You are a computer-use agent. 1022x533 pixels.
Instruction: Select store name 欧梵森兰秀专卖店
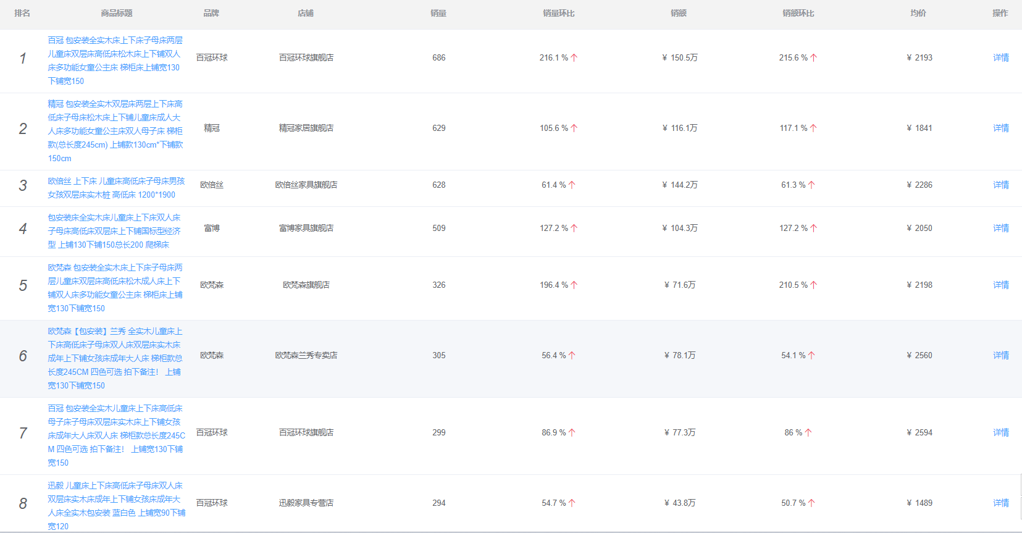[306, 355]
